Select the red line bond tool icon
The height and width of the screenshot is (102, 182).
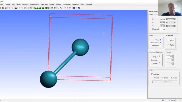tap(58, 8)
